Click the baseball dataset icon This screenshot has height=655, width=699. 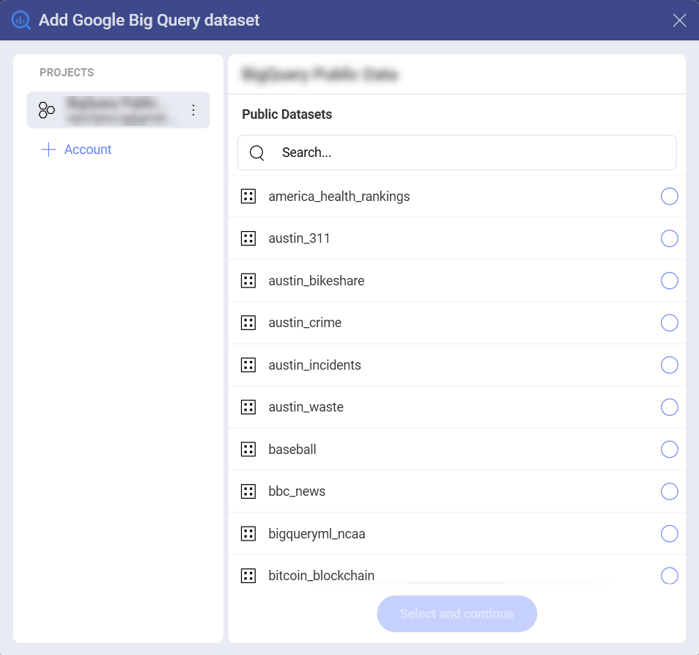[248, 450]
